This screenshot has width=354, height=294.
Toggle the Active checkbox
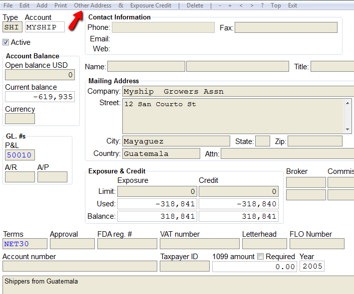tap(6, 42)
